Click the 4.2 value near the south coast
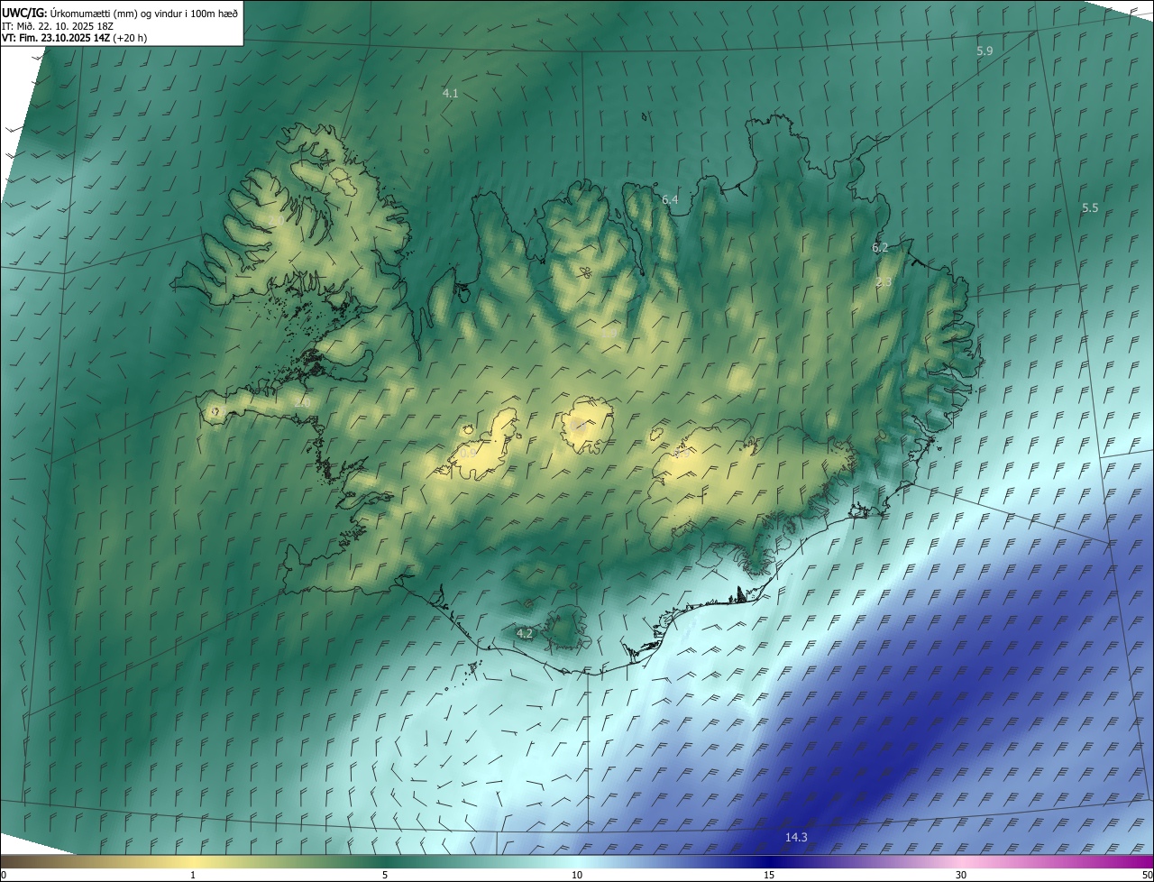The height and width of the screenshot is (882, 1154). pos(525,634)
